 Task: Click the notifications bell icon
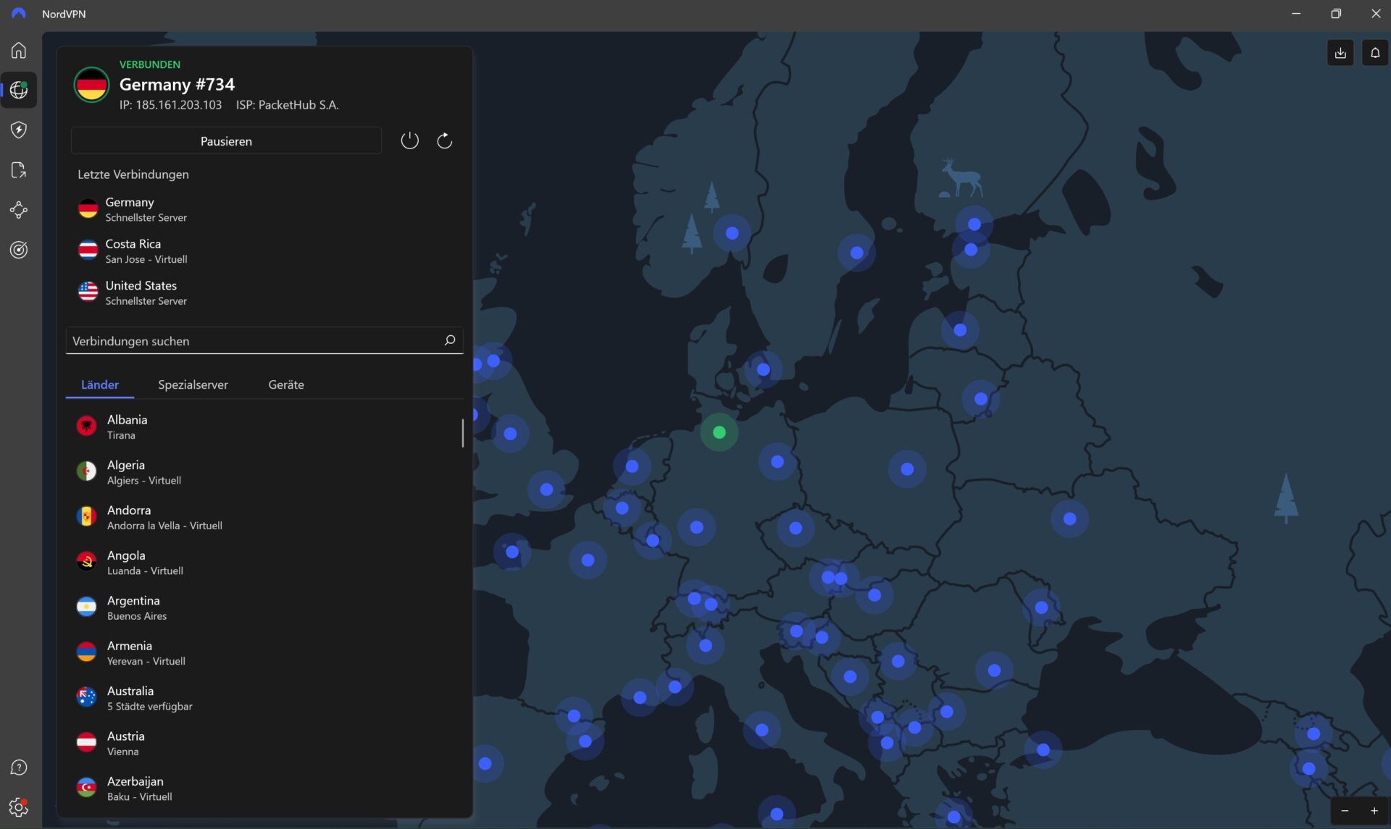pos(1374,52)
